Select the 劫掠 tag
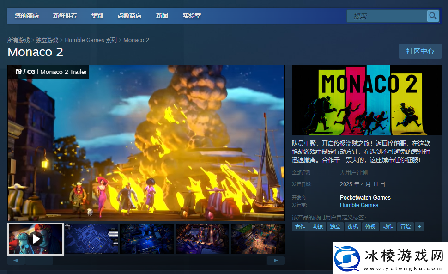448x274 pixels. tap(317, 226)
